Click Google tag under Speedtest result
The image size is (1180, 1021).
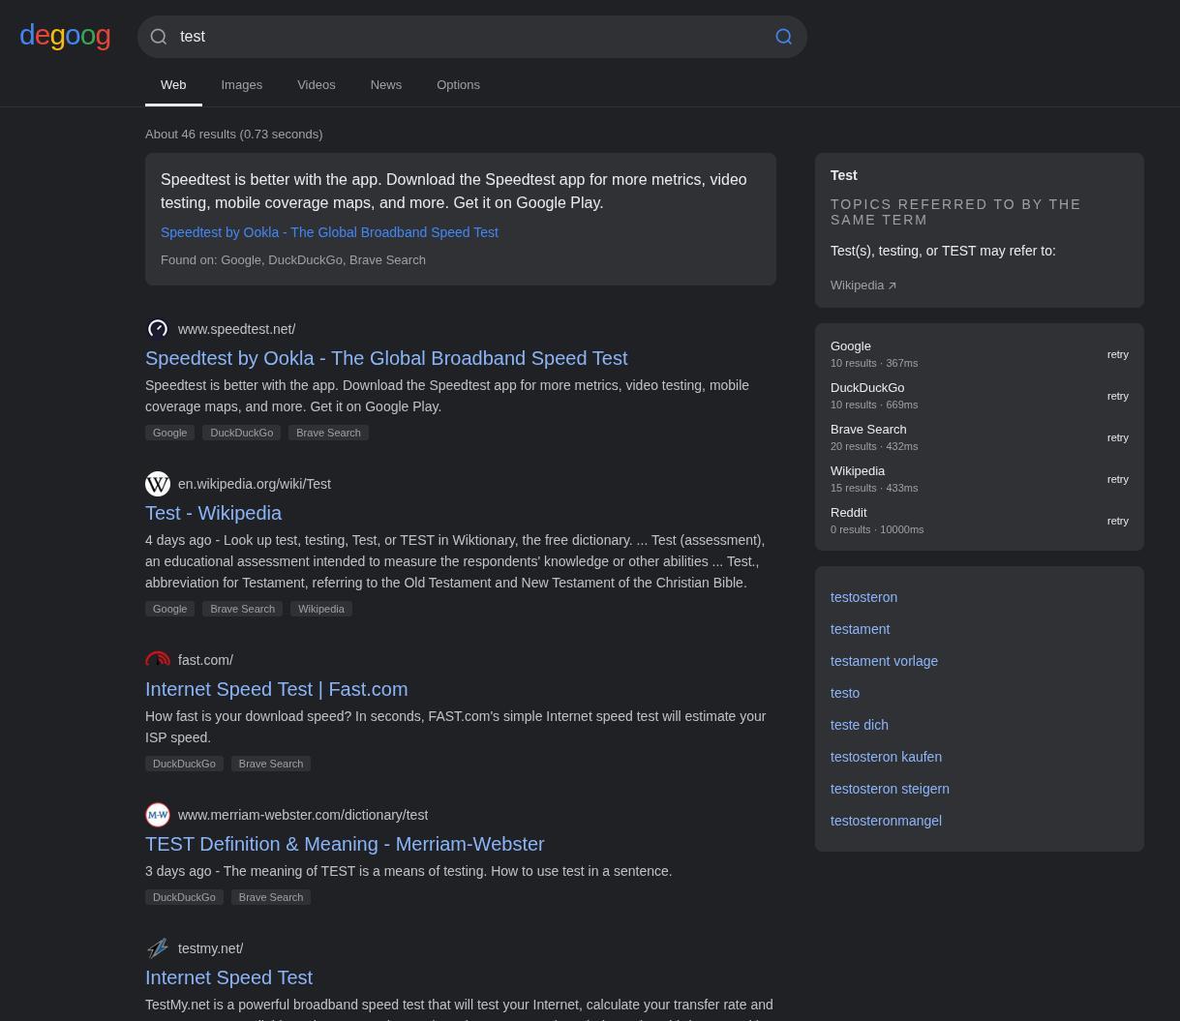tap(170, 433)
